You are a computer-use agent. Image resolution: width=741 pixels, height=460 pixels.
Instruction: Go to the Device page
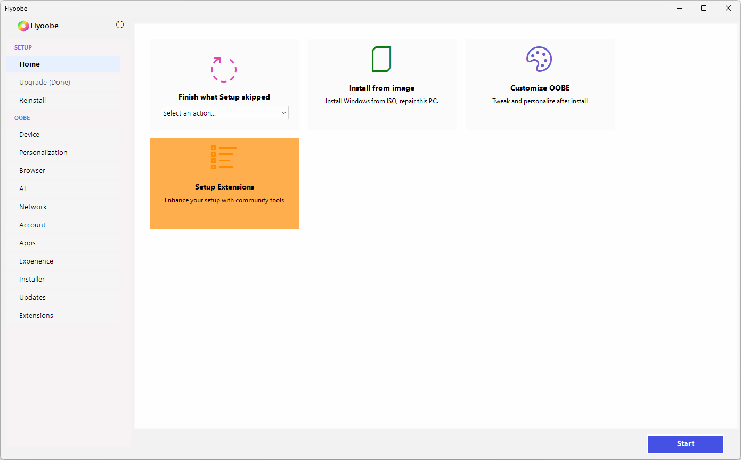click(x=29, y=135)
